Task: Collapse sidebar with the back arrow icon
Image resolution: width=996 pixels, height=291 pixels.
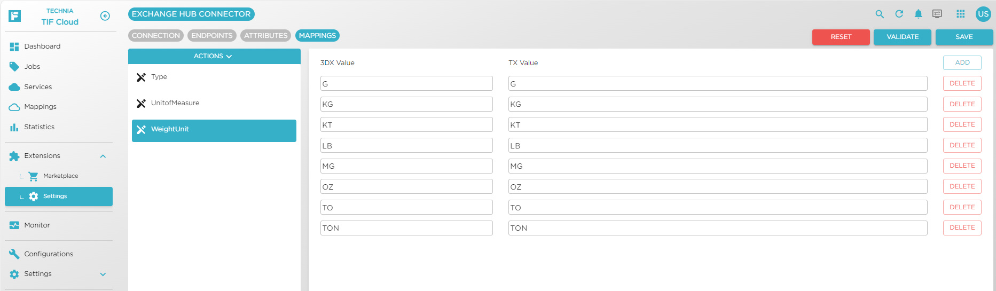Action: tap(105, 16)
